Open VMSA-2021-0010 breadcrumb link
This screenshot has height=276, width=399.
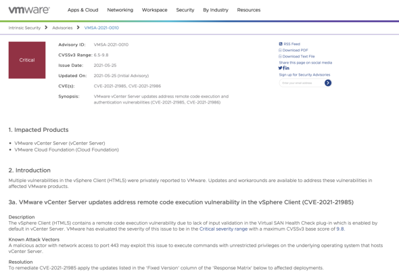point(101,28)
